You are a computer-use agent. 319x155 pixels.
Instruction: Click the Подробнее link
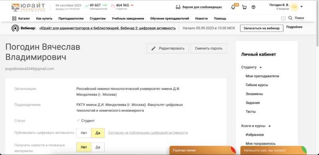pyautogui.click(x=294, y=27)
